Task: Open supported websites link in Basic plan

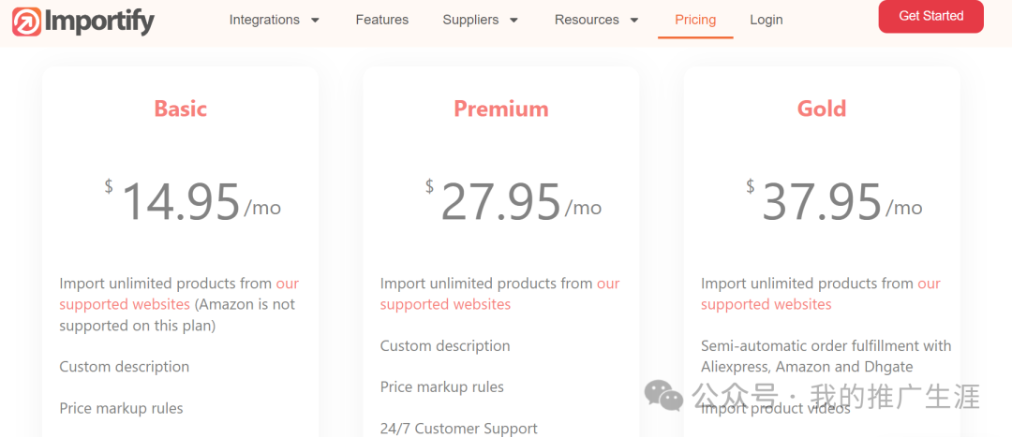Action: [125, 304]
